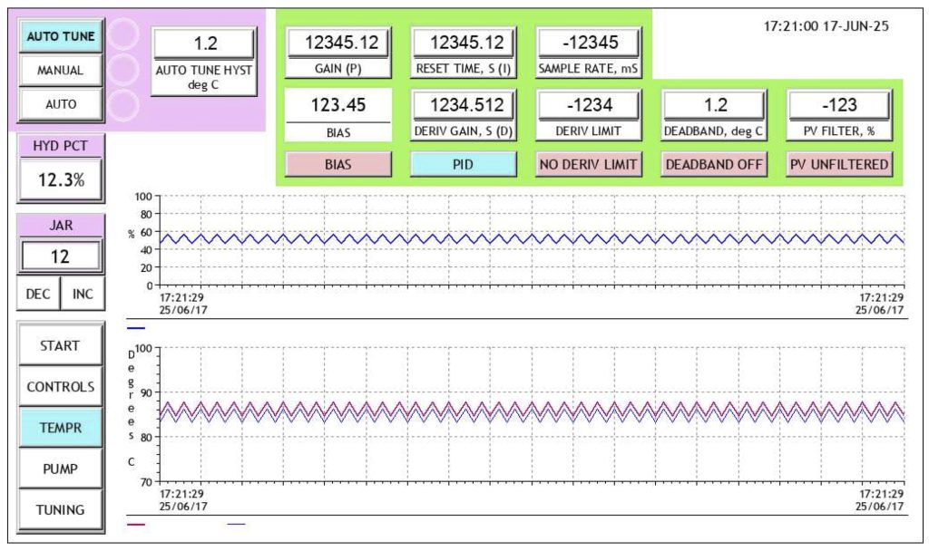Select AUTO TUNE mode button
This screenshot has height=551, width=929.
click(60, 36)
